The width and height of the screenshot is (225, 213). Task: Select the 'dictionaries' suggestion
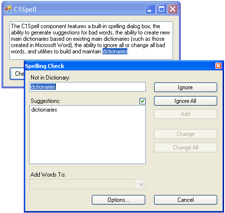(x=44, y=110)
